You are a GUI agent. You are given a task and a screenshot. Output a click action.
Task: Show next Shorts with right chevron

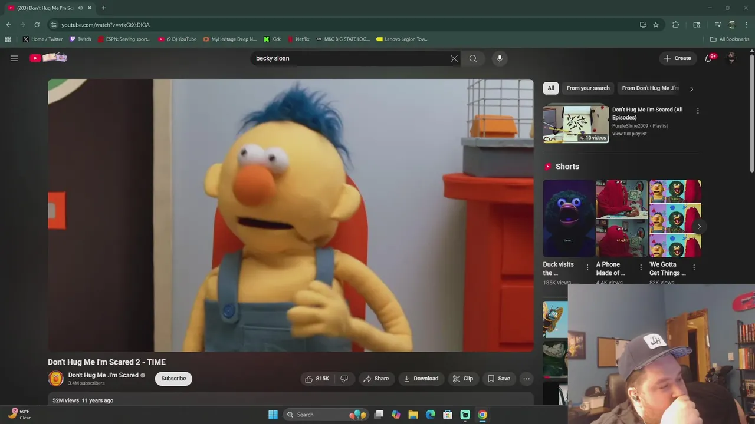[x=699, y=226]
